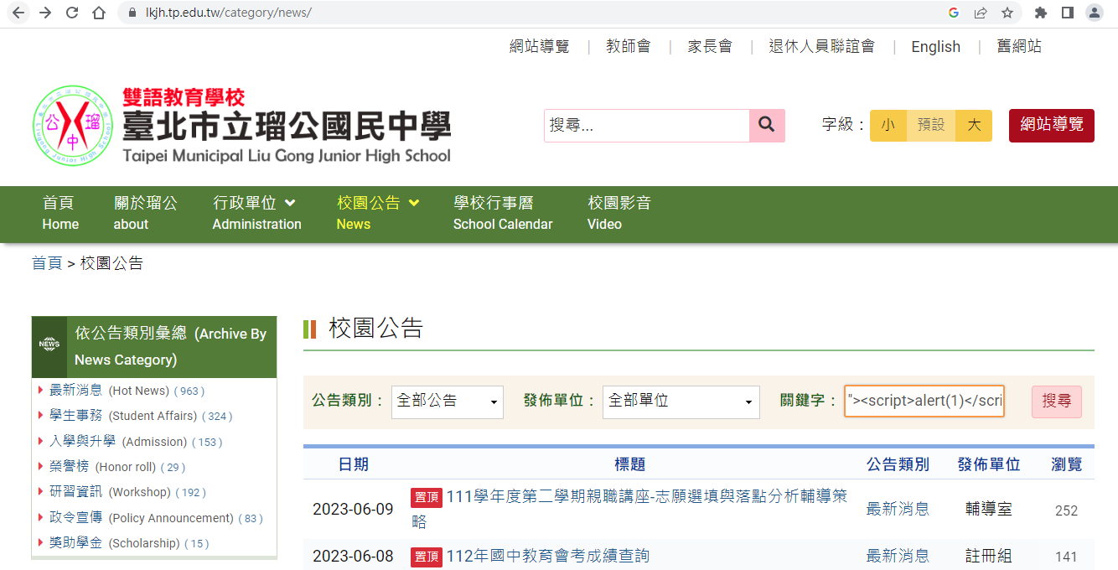Open browser home page icon
This screenshot has height=570, width=1118.
99,13
